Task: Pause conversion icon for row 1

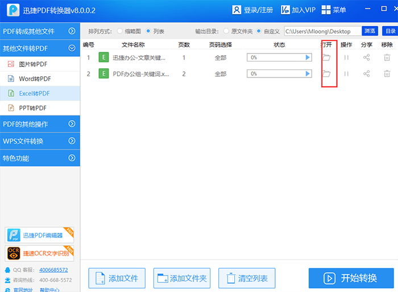Action: click(346, 57)
